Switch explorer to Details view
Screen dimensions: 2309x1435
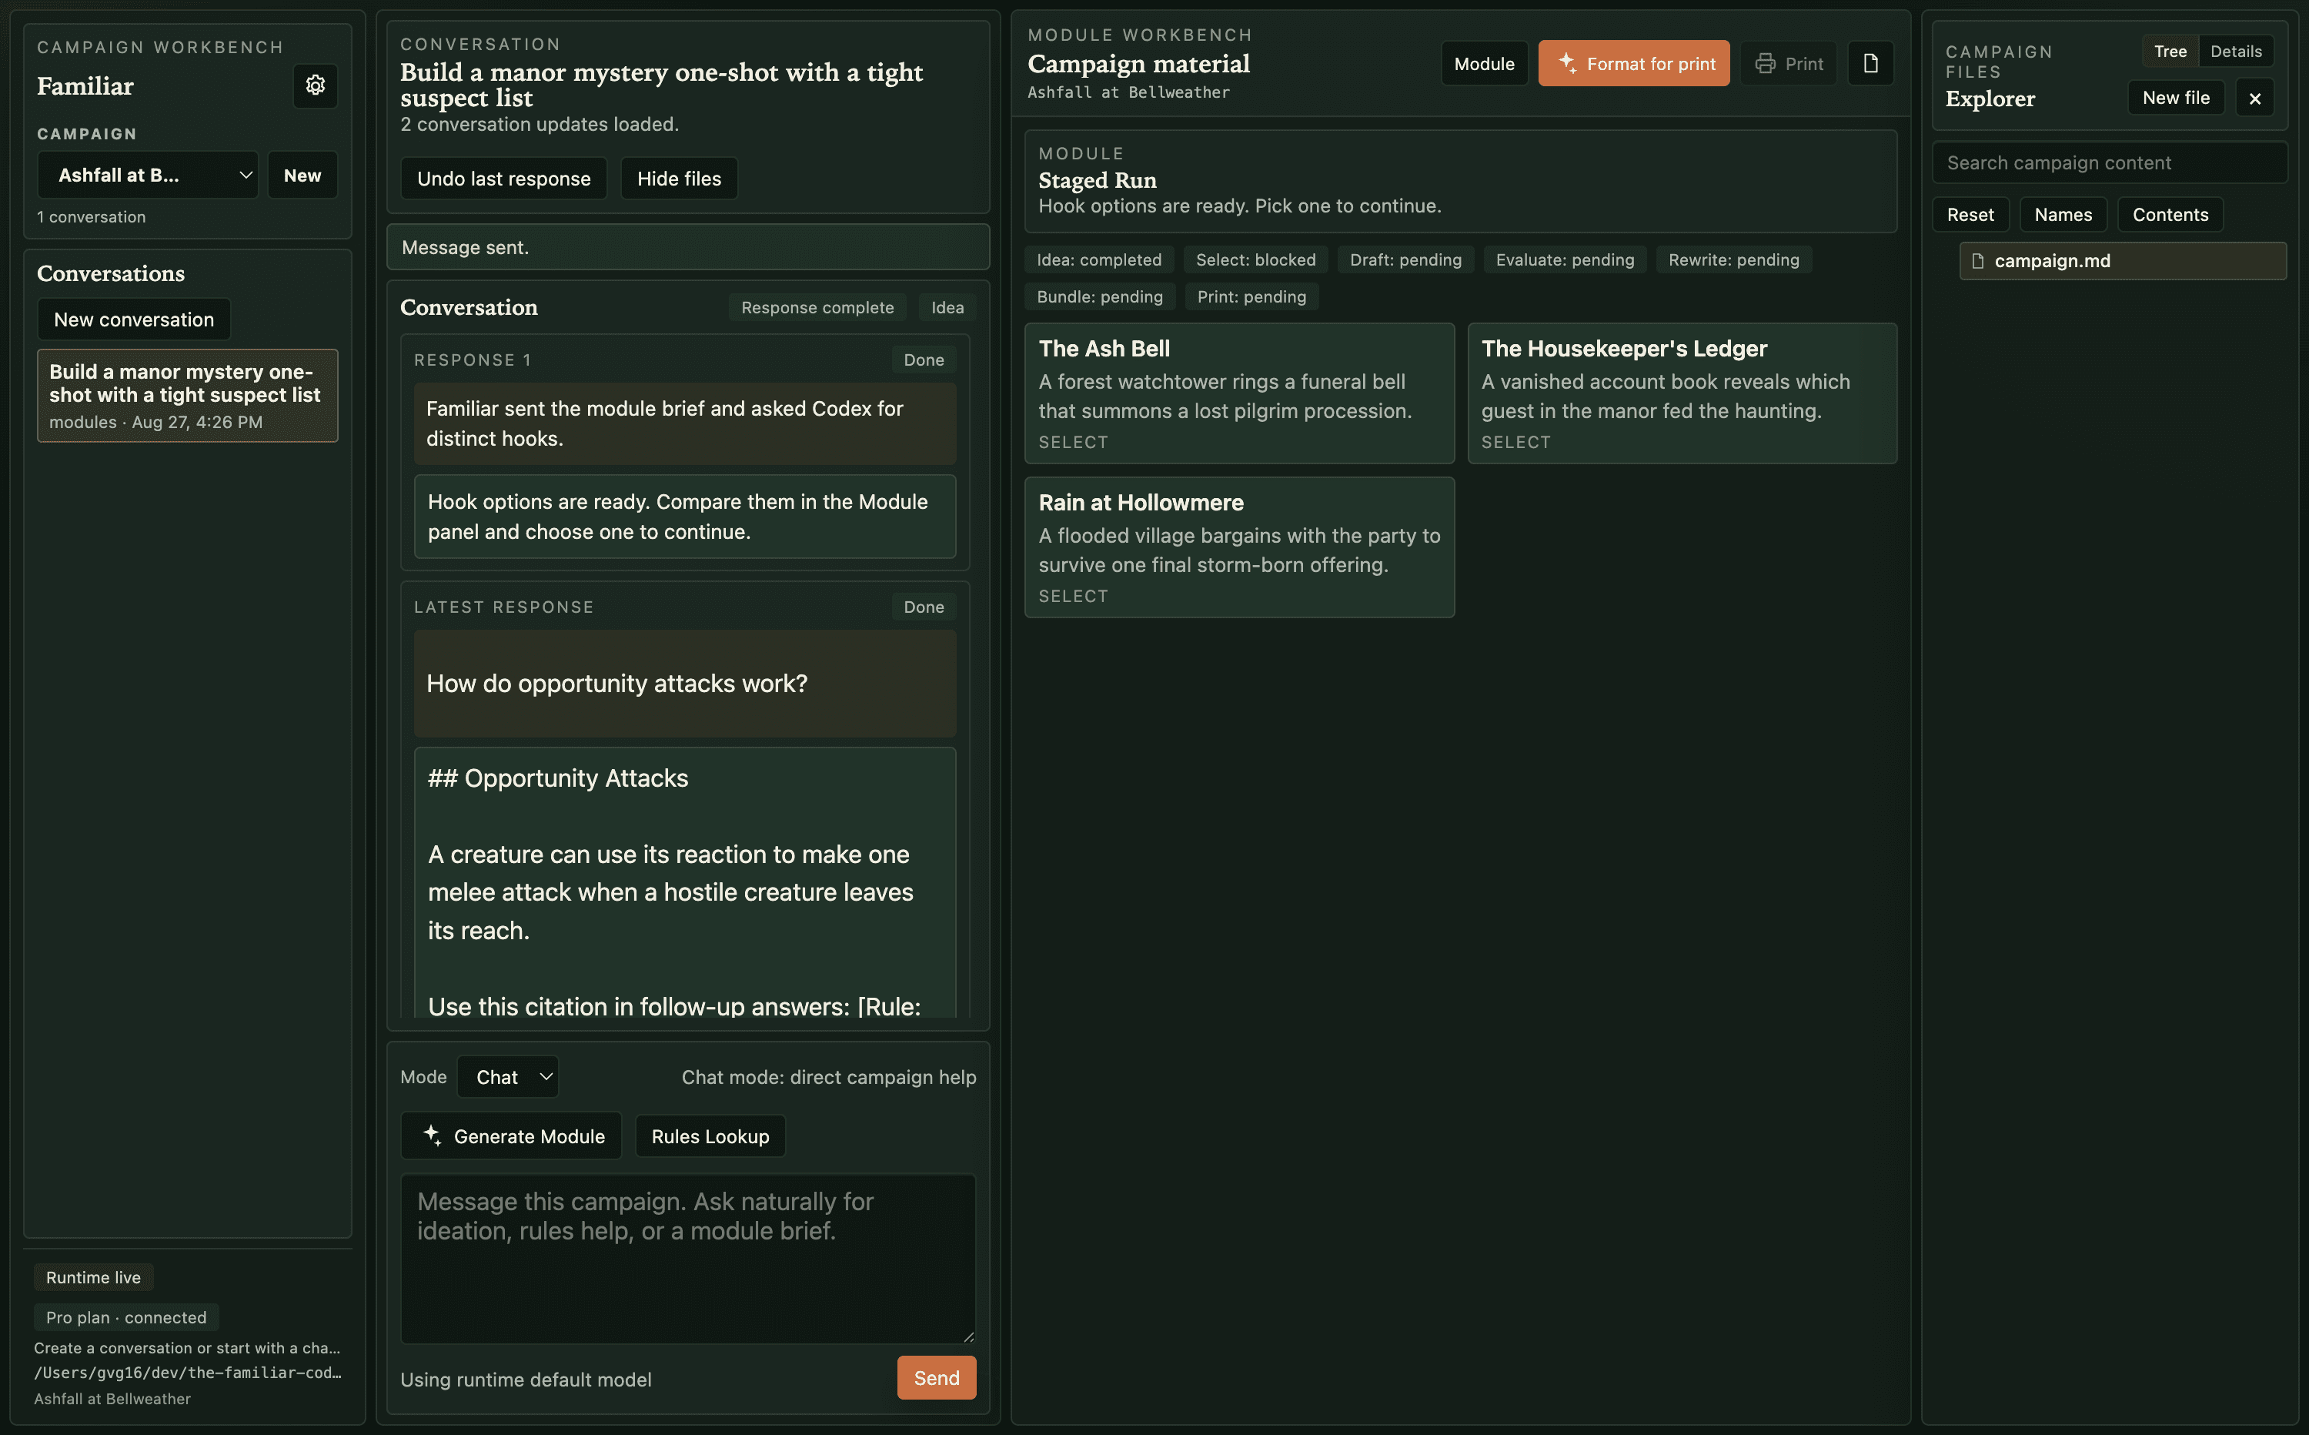click(x=2235, y=52)
